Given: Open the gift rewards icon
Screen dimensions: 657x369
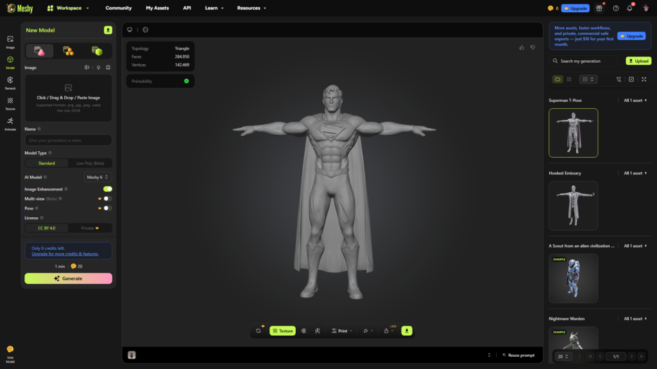Looking at the screenshot, I should [x=599, y=8].
